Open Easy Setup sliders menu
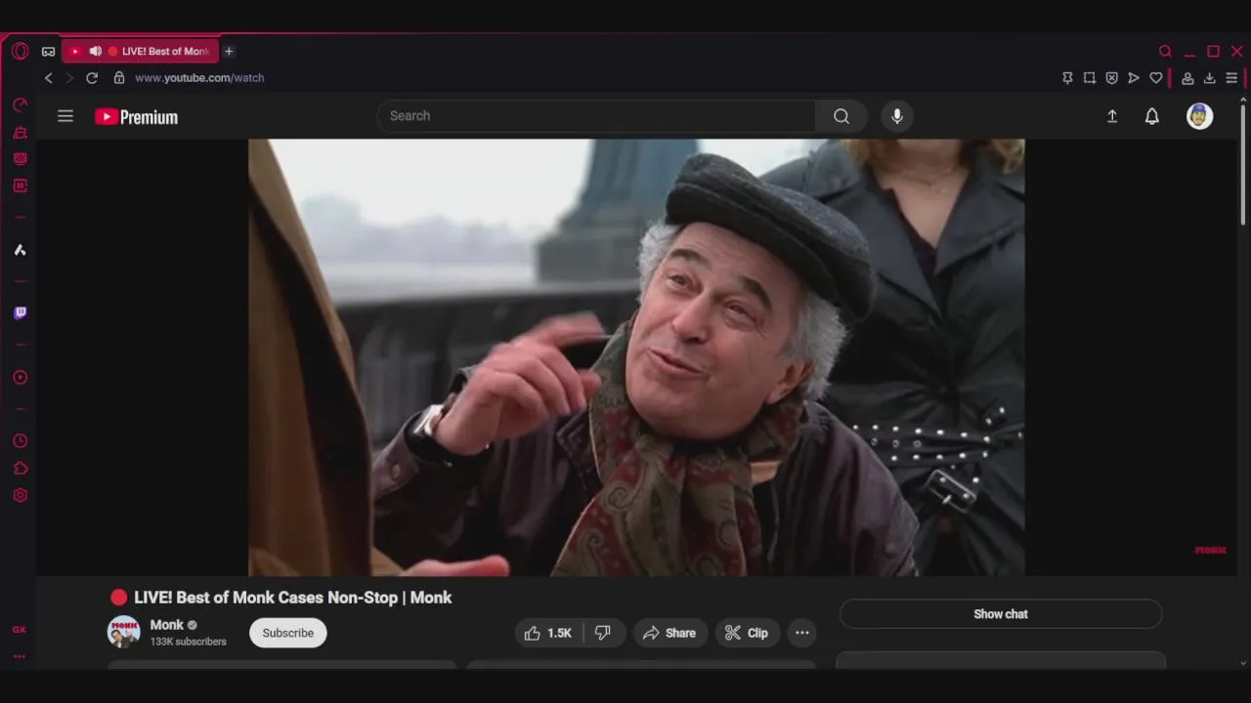 [1231, 78]
